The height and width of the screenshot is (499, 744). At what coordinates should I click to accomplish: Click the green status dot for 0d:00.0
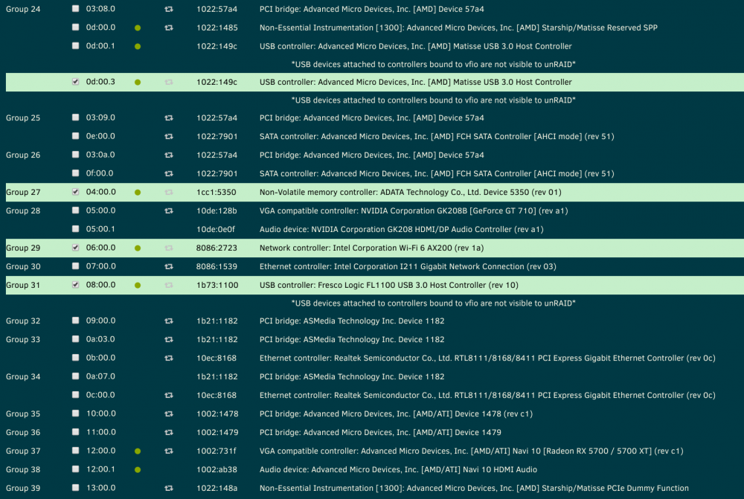click(138, 28)
